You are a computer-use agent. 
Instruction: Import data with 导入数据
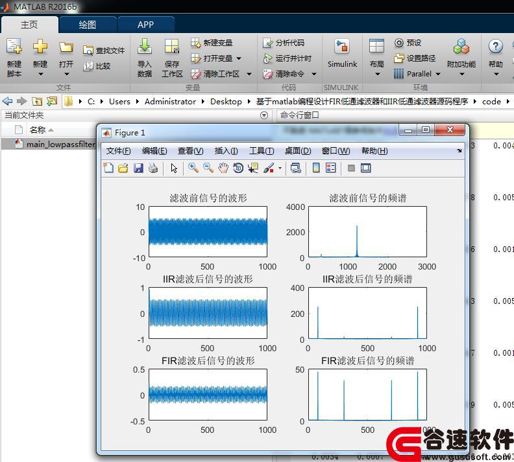point(144,58)
